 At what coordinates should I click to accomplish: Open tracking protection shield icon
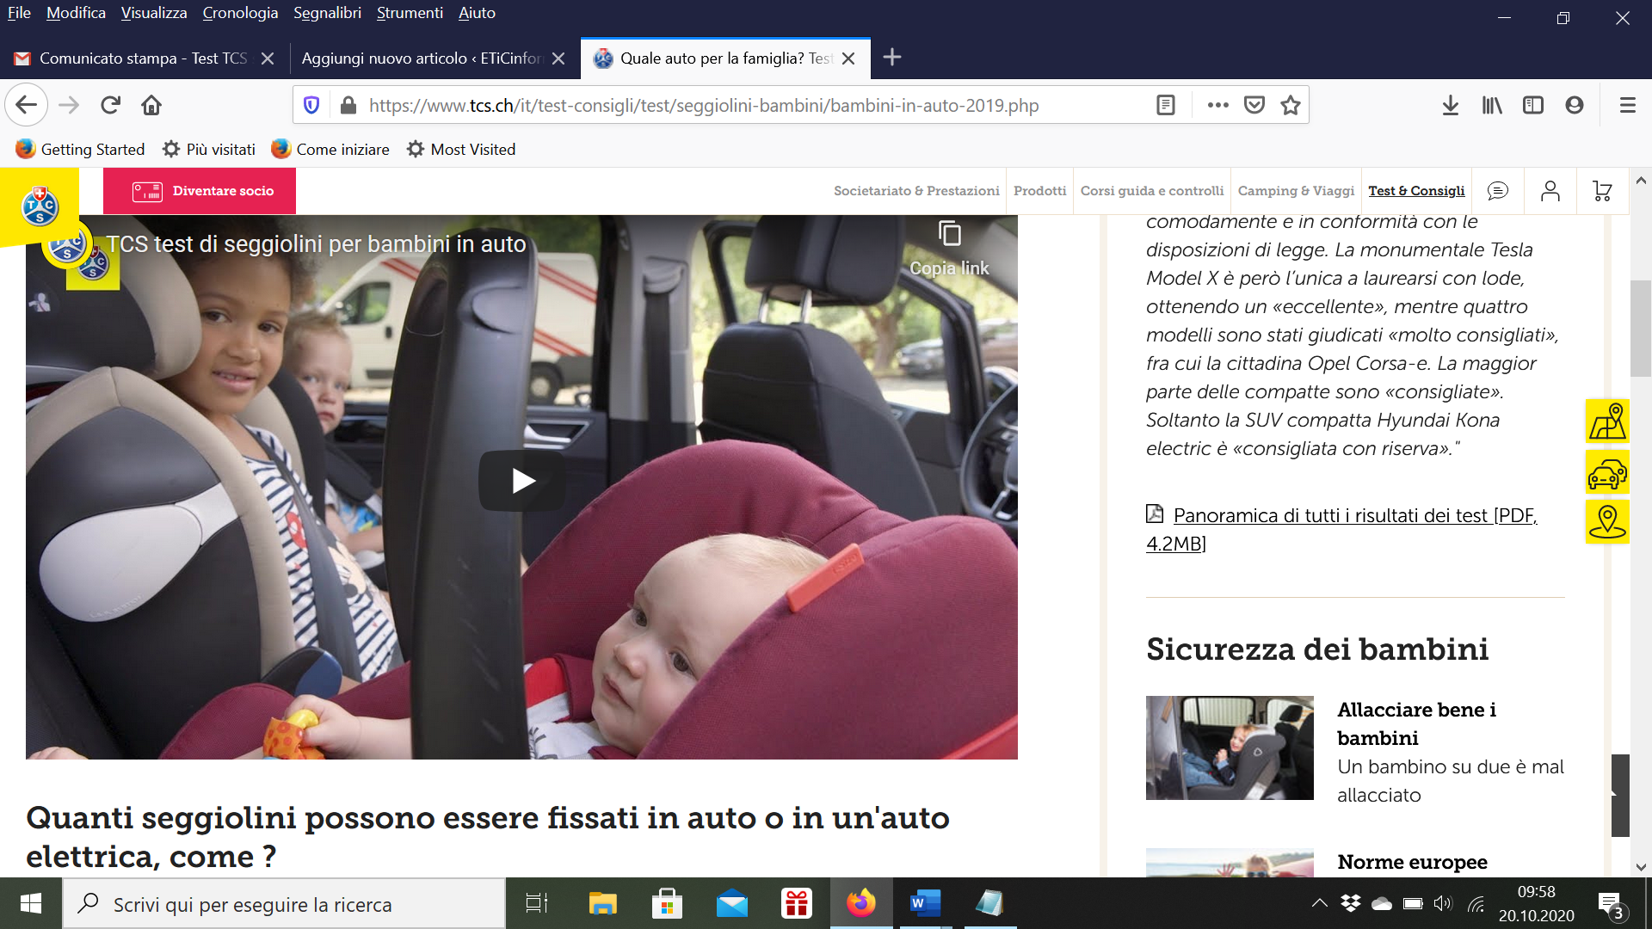pyautogui.click(x=311, y=105)
